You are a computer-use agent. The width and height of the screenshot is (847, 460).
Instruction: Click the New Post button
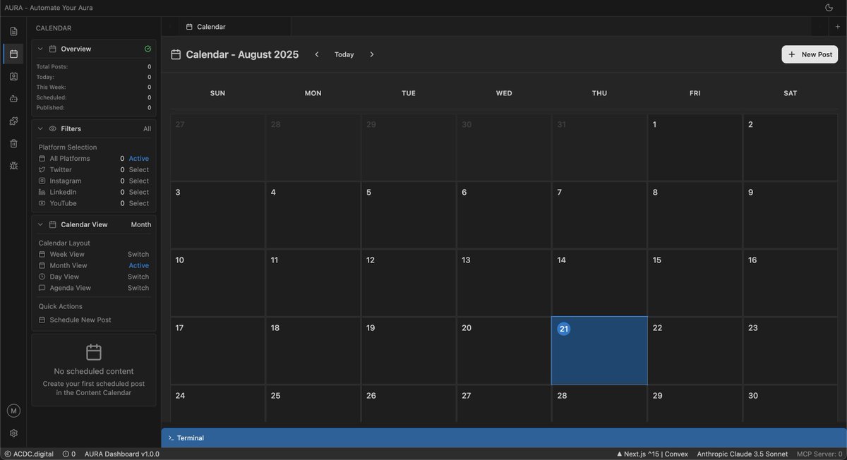tap(810, 54)
